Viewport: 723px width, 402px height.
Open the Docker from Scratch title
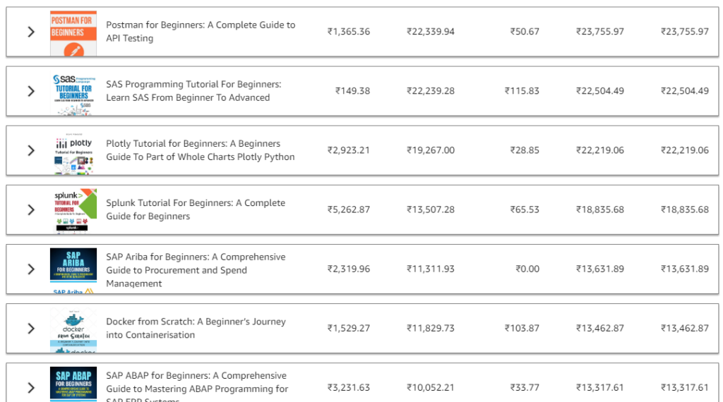point(196,328)
